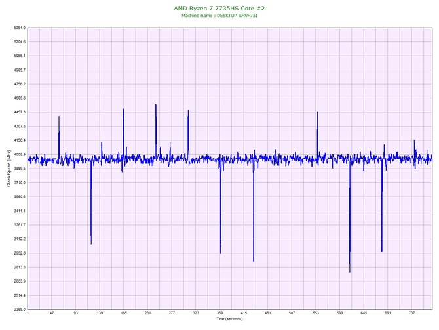Click the dip bottom just past 415 seconds
Screen dimensions: 439x330
pyautogui.click(x=254, y=261)
